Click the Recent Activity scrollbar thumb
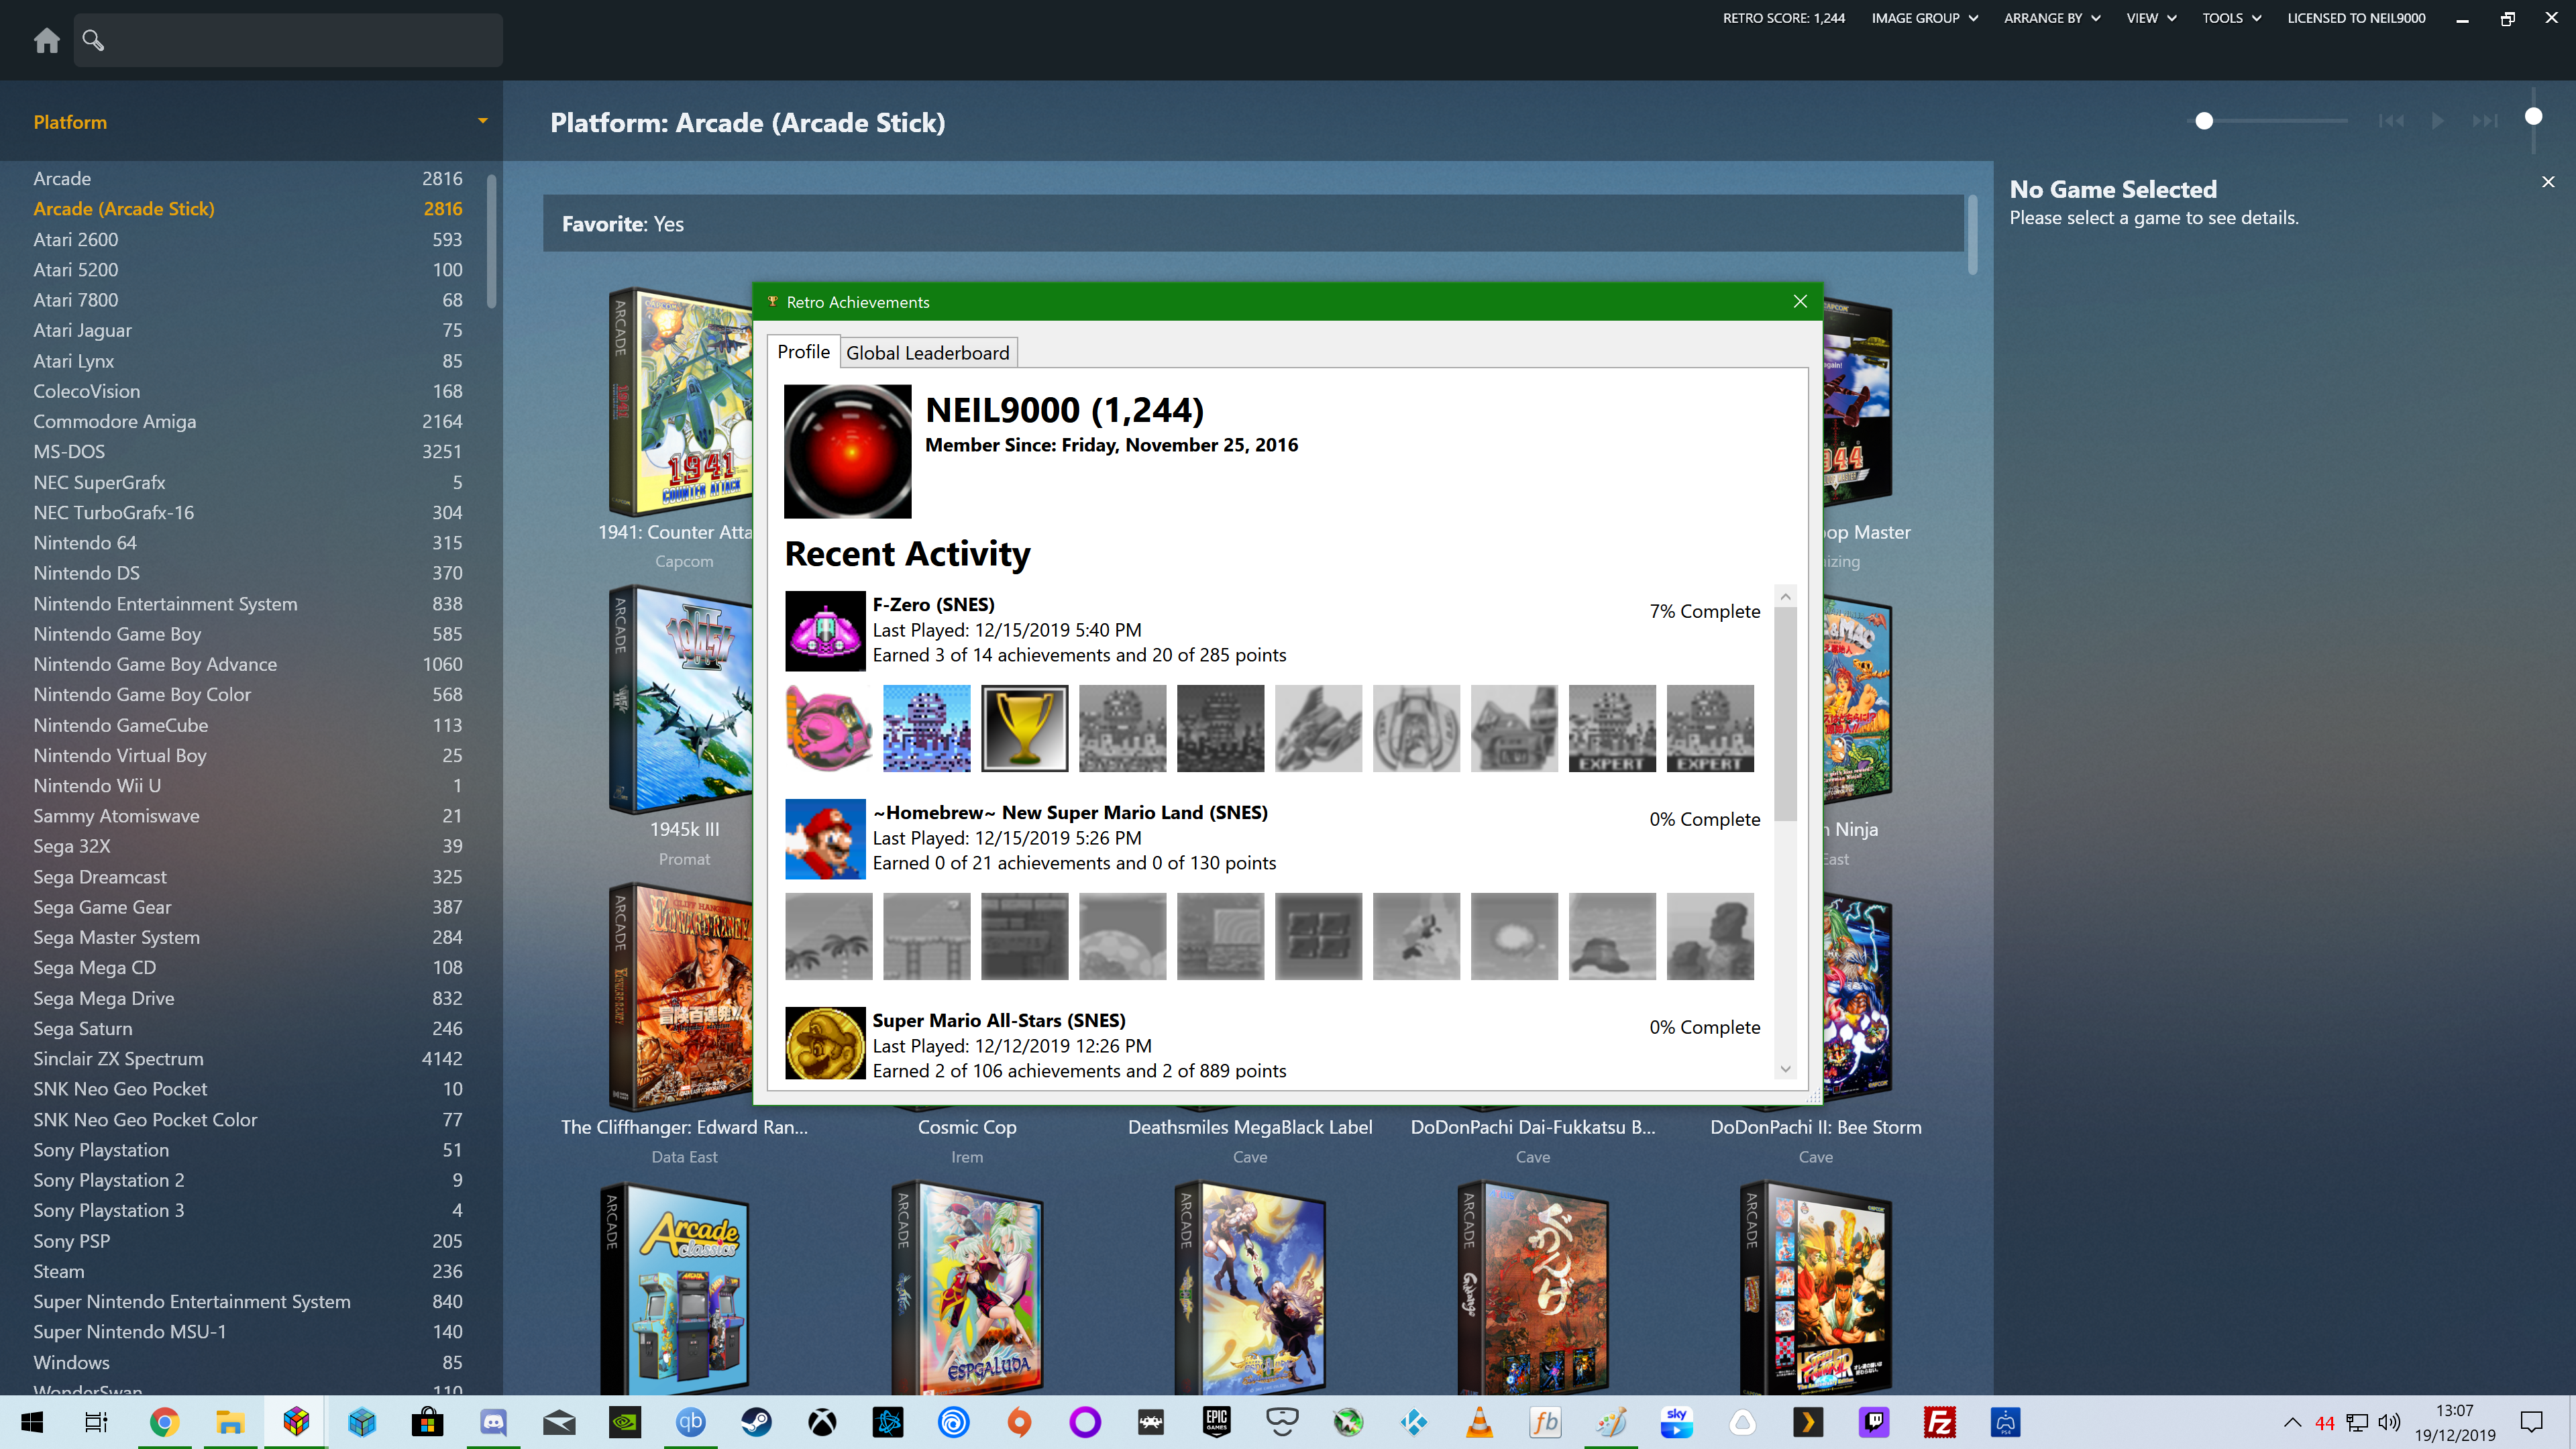The width and height of the screenshot is (2576, 1449). pos(1785,714)
